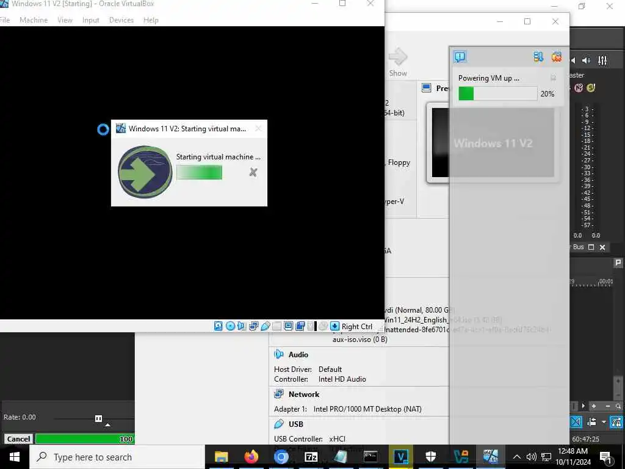
Task: Toggle VirtualBox notification center icon
Action: pos(460,57)
